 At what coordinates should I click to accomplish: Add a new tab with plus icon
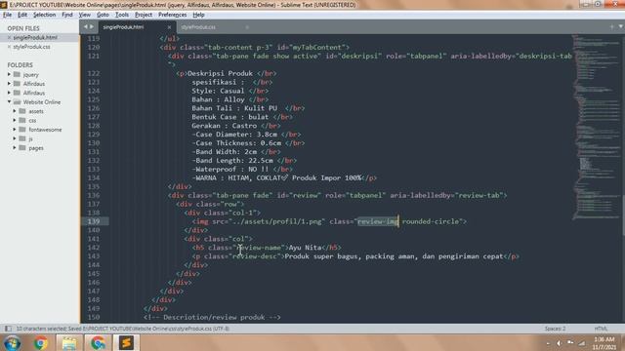tap(612, 26)
